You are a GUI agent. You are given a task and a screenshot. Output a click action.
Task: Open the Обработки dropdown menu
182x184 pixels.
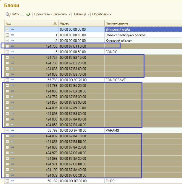pyautogui.click(x=102, y=14)
